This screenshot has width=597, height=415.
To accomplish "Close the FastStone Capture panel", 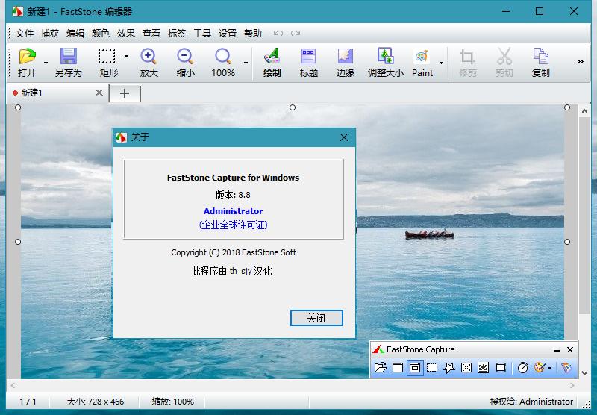I will click(x=570, y=349).
